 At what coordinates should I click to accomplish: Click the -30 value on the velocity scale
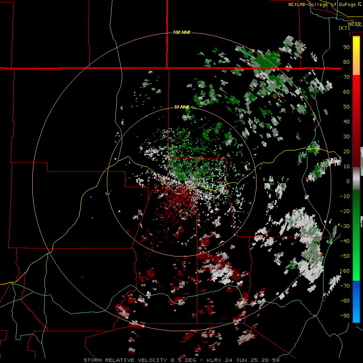pyautogui.click(x=345, y=226)
